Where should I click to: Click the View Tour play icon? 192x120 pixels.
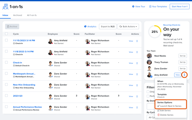133,7
